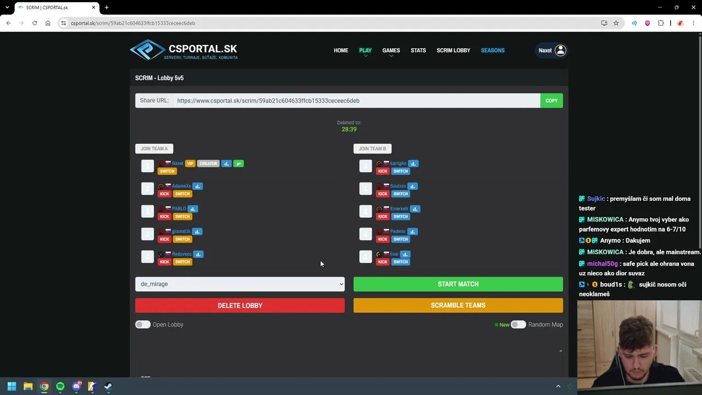Open player name link EmerseN
This screenshot has width=702, height=395.
tap(399, 209)
